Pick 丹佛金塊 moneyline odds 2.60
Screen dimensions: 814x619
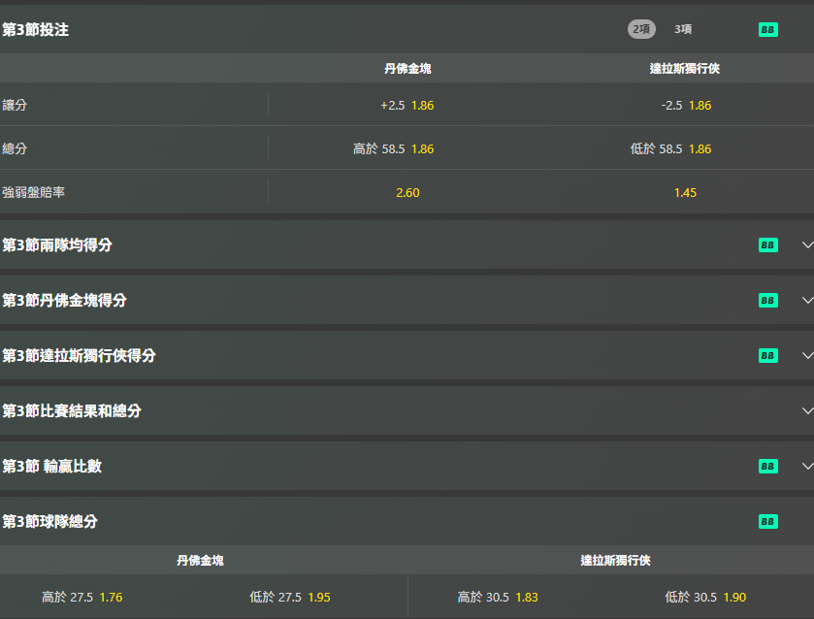point(407,193)
